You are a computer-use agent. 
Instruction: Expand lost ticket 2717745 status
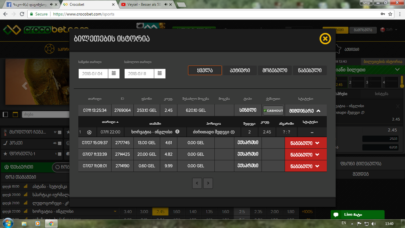tap(306, 143)
